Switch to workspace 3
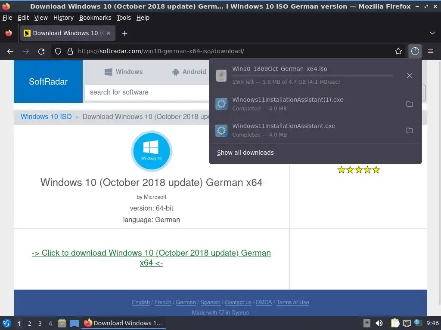The height and width of the screenshot is (330, 441). (x=40, y=324)
